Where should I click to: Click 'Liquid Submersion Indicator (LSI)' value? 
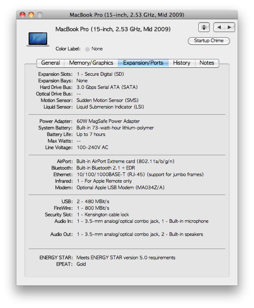point(110,107)
